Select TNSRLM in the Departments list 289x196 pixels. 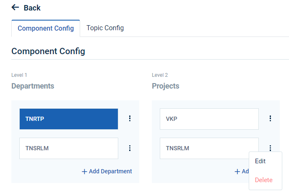pyautogui.click(x=69, y=148)
